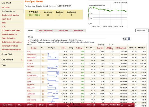This screenshot has width=149, height=107.
Task: Open the HINDALCO stock symbol
Action: [x=31, y=88]
